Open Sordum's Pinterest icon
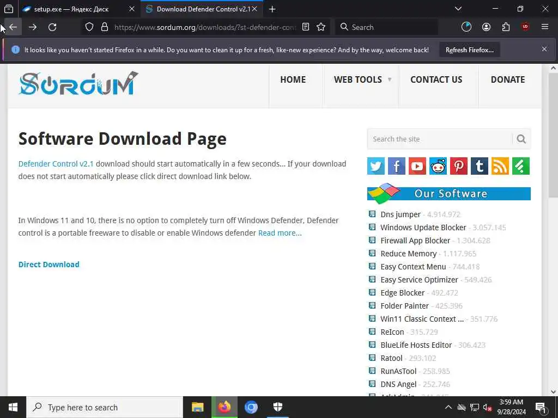 coord(459,166)
